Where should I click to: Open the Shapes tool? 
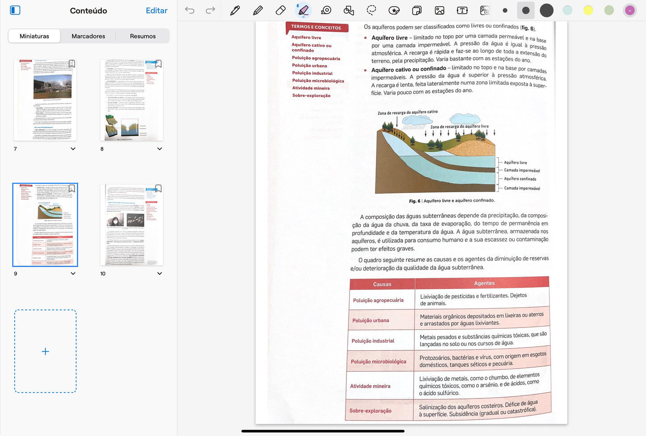pos(349,10)
